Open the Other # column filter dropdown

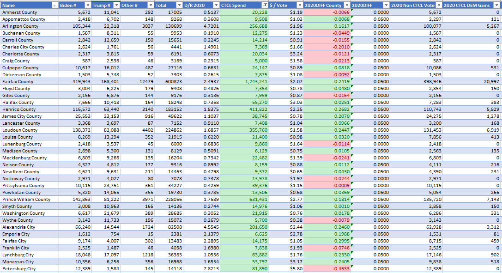[151, 5]
